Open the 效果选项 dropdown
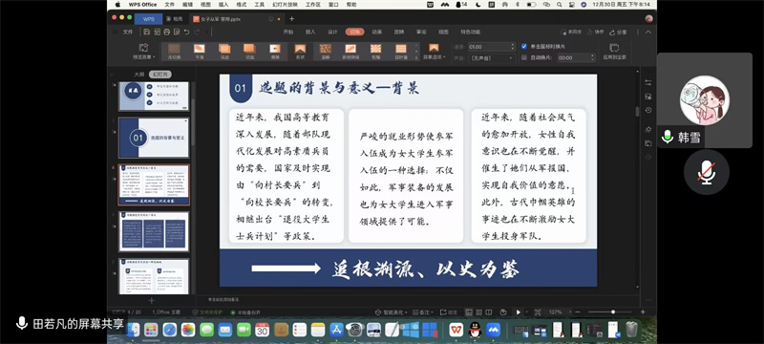 [434, 52]
